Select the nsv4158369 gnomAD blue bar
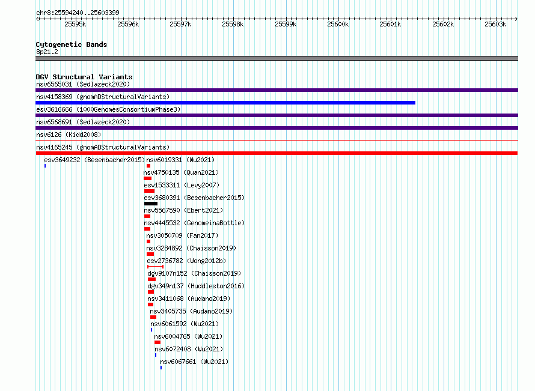 pyautogui.click(x=225, y=103)
